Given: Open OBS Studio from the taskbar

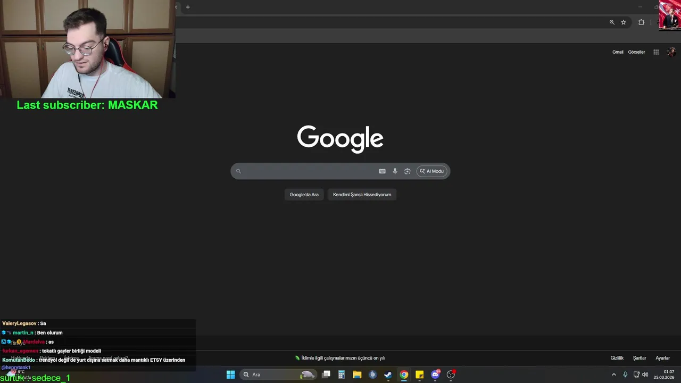Looking at the screenshot, I should [451, 374].
